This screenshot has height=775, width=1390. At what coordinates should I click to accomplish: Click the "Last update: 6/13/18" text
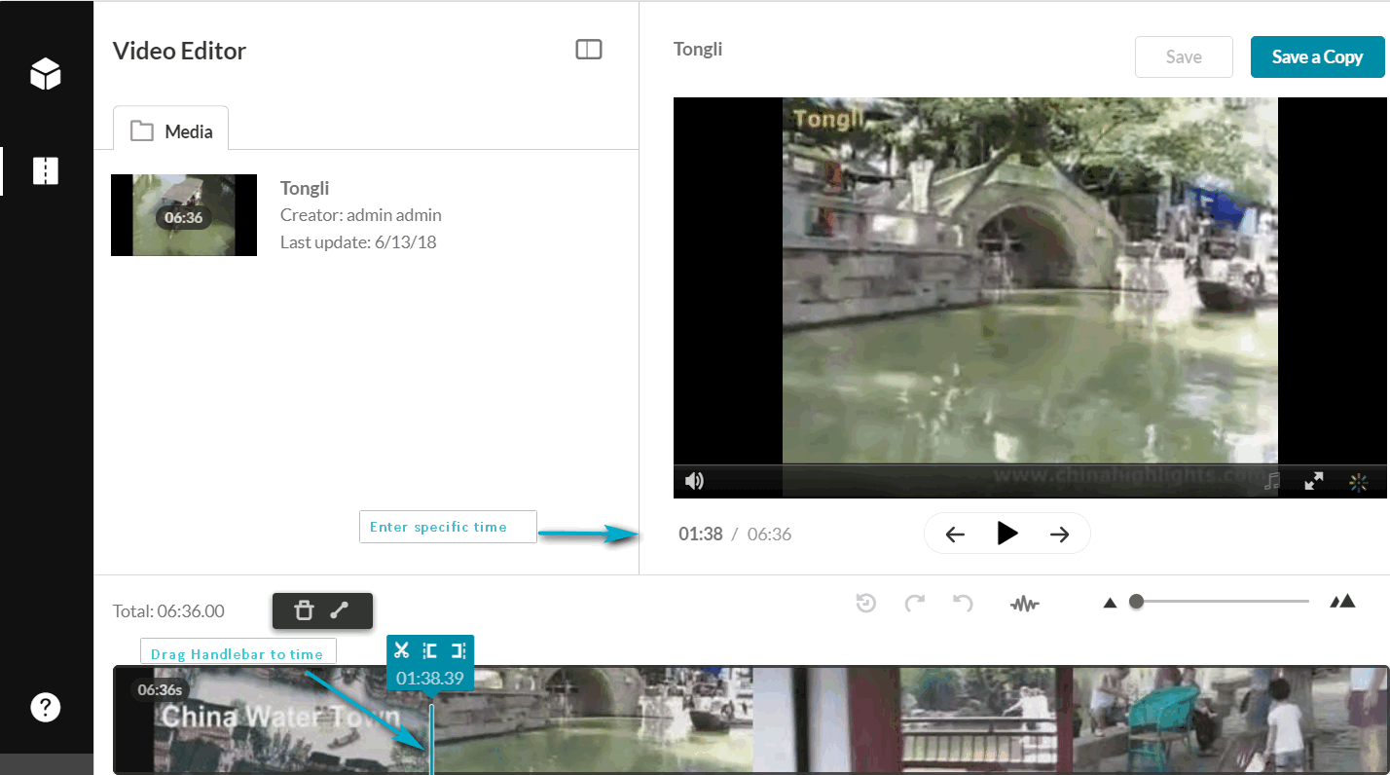(x=358, y=242)
